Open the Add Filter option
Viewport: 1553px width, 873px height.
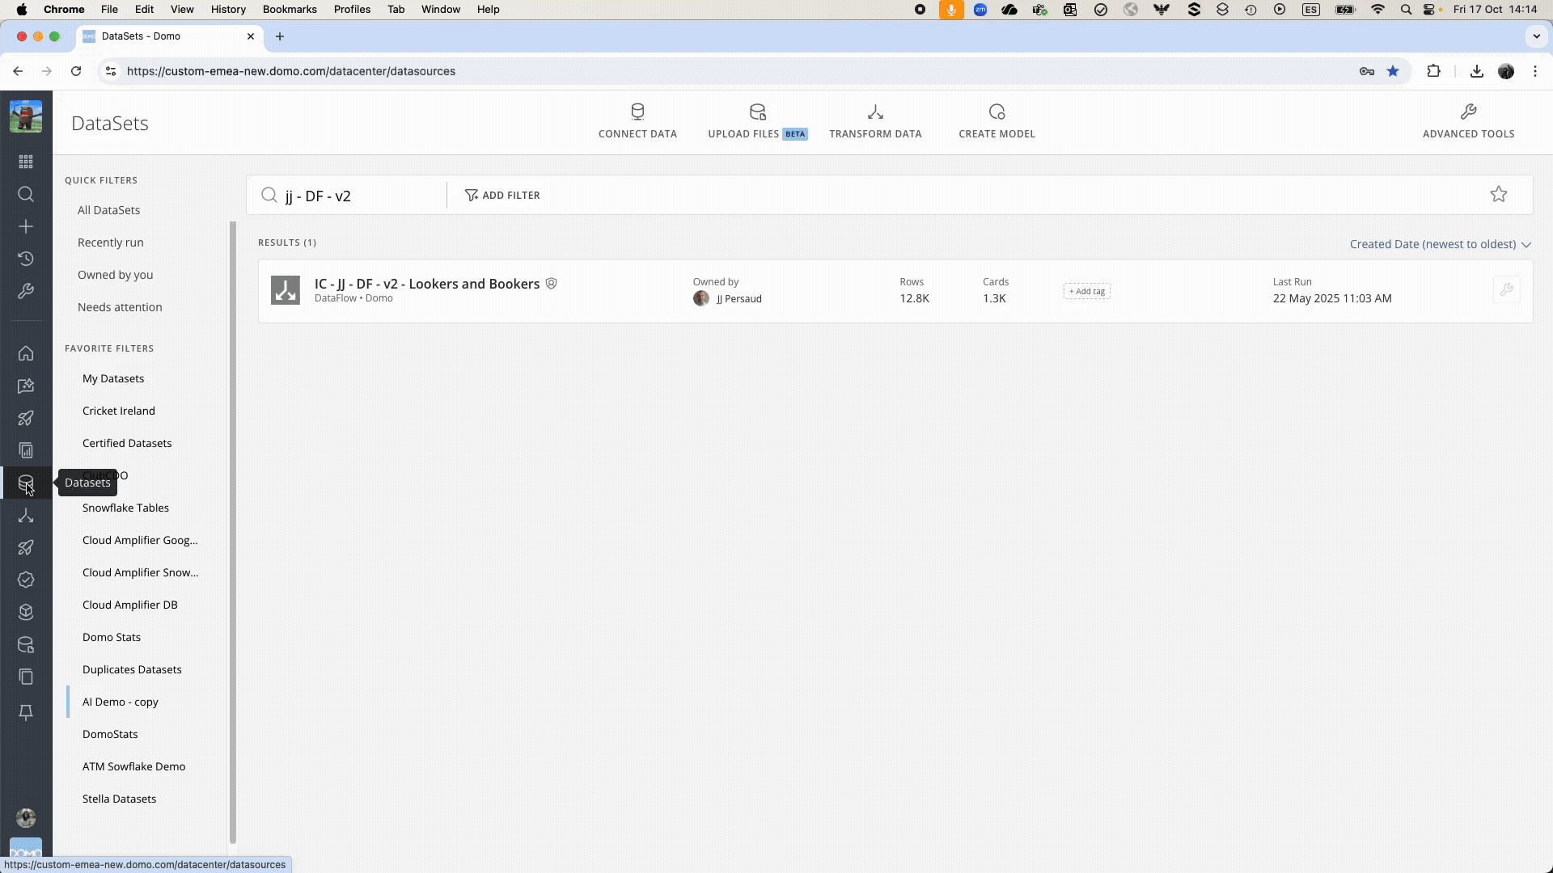click(502, 195)
